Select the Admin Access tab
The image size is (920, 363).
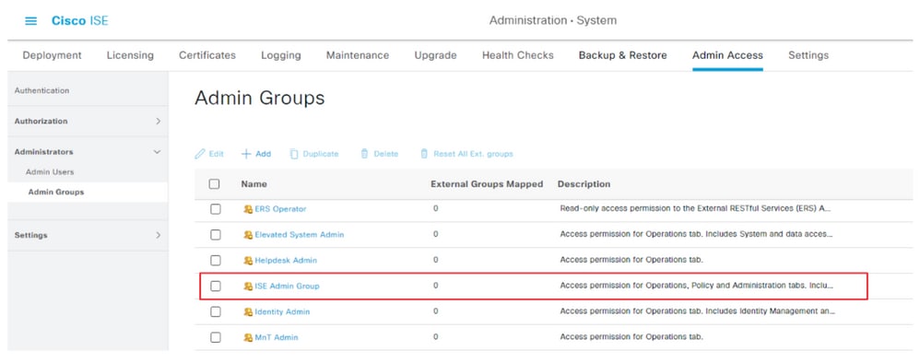click(x=727, y=55)
